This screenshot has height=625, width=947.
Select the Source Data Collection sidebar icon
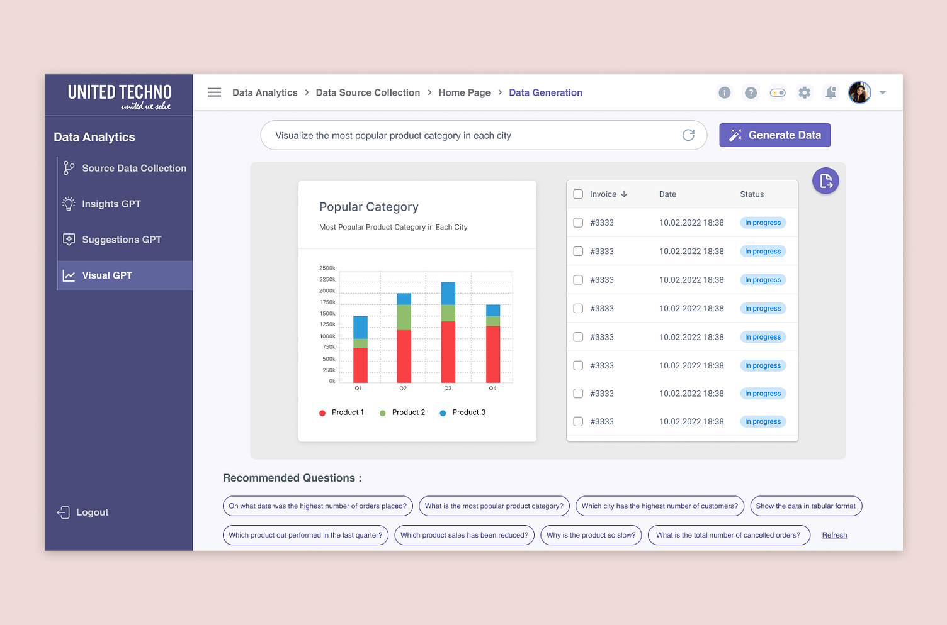[69, 168]
